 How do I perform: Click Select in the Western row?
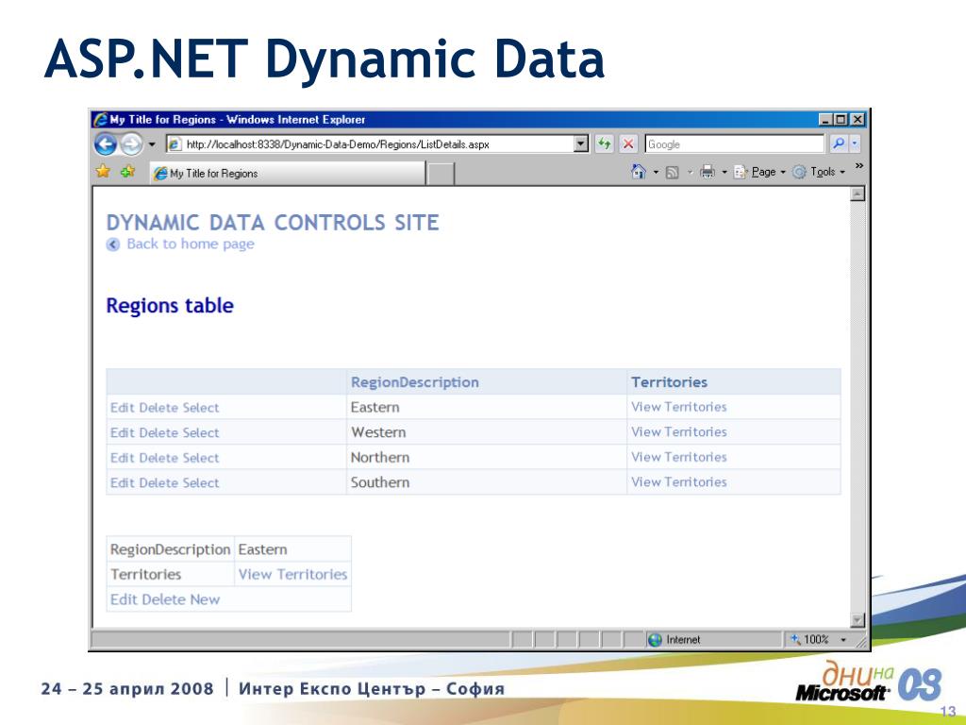(x=201, y=432)
